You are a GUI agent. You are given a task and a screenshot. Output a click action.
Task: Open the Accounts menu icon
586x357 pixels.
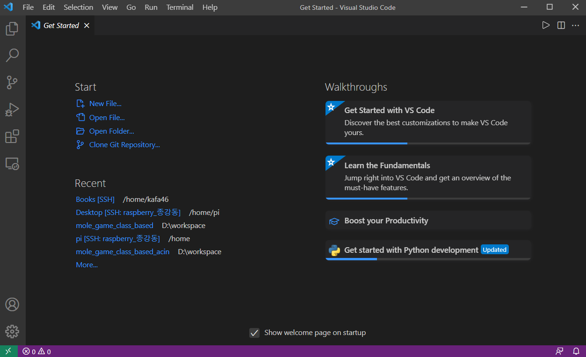tap(12, 305)
